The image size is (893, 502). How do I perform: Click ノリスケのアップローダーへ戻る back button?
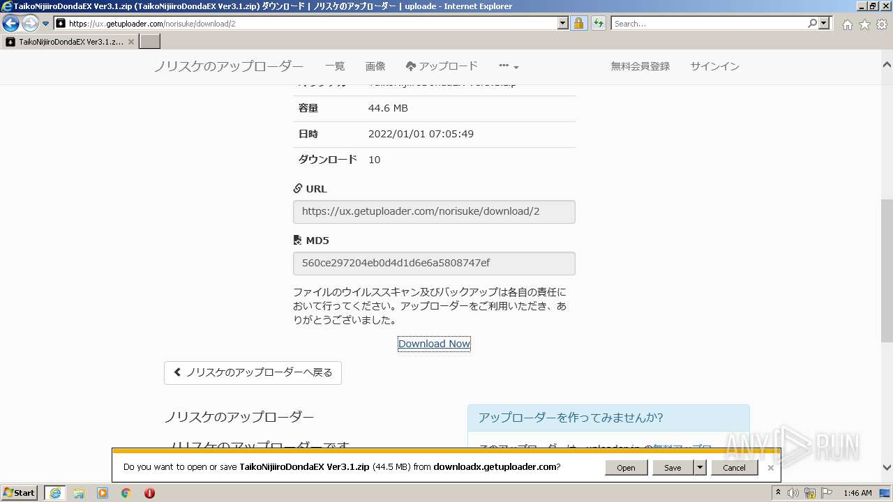(x=253, y=372)
